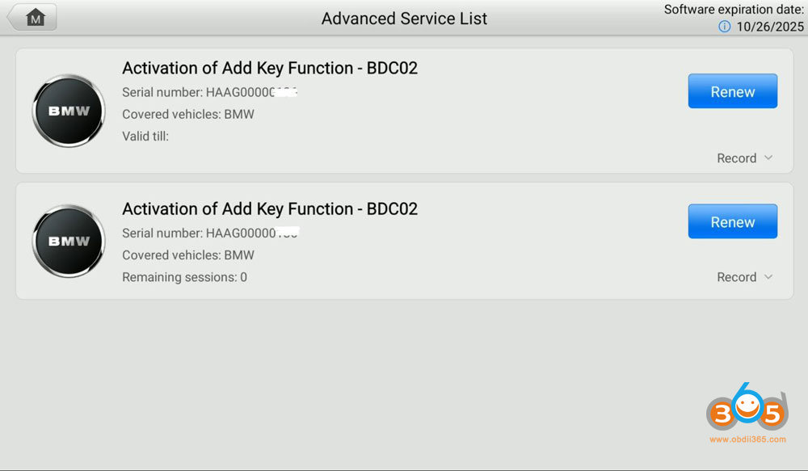Open the Add Key BDC02 entry with Valid till
This screenshot has width=808, height=471.
(270, 68)
